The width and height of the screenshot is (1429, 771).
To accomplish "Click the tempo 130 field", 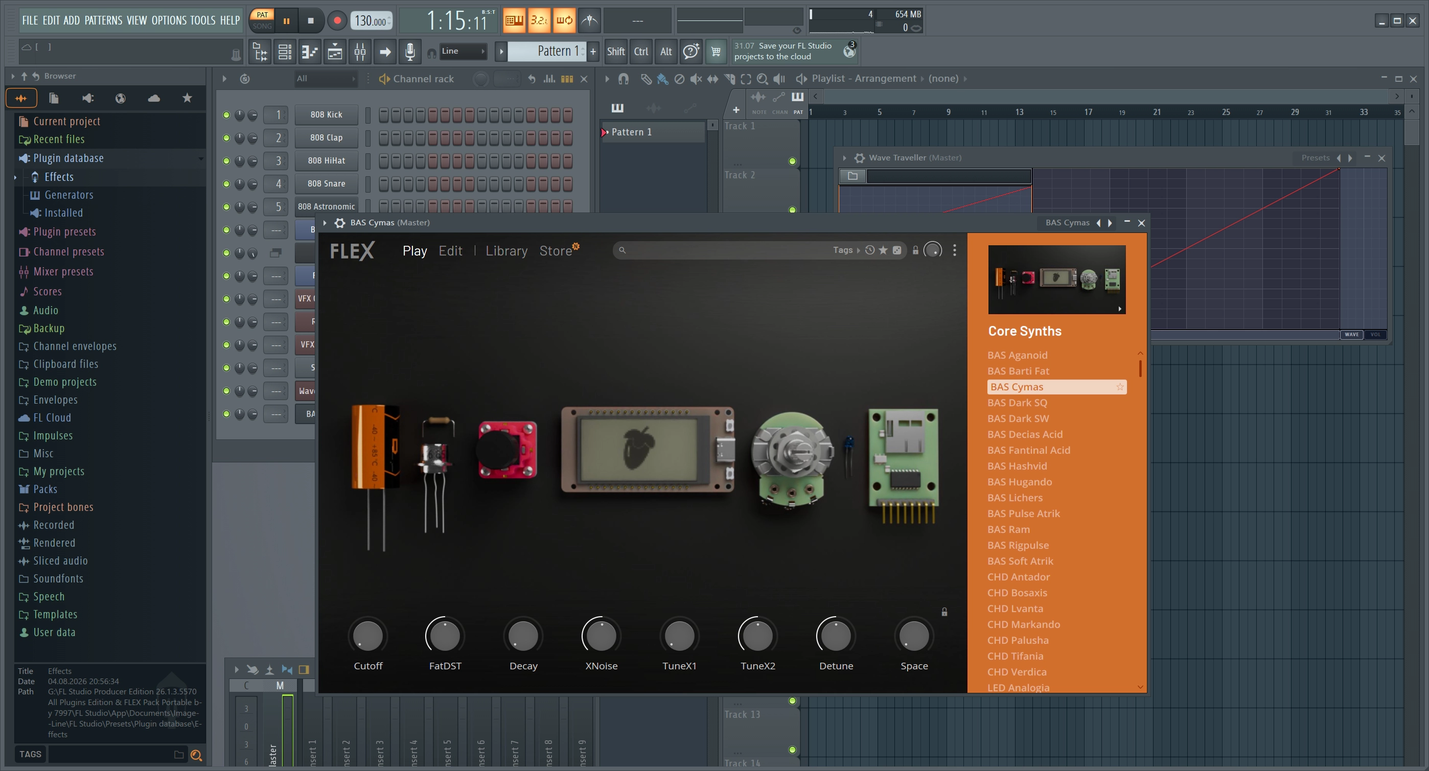I will point(372,21).
